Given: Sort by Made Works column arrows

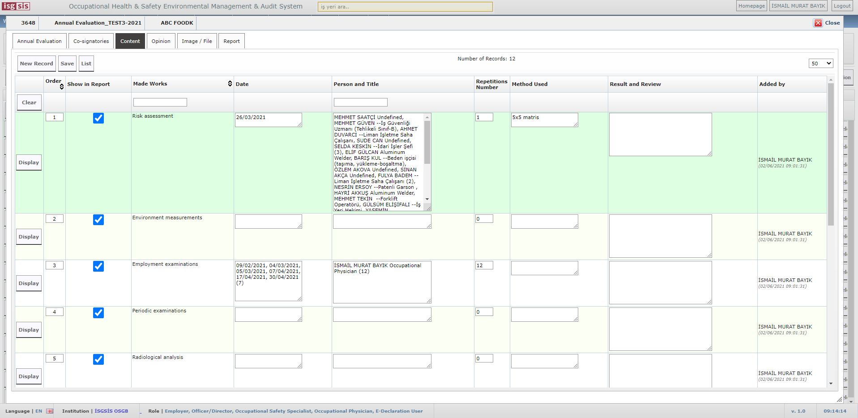Looking at the screenshot, I should tap(230, 84).
